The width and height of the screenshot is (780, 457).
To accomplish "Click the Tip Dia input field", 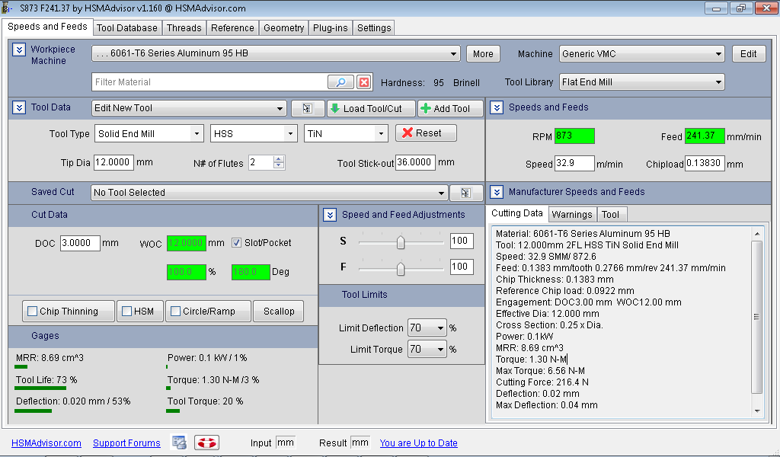I will tap(113, 162).
